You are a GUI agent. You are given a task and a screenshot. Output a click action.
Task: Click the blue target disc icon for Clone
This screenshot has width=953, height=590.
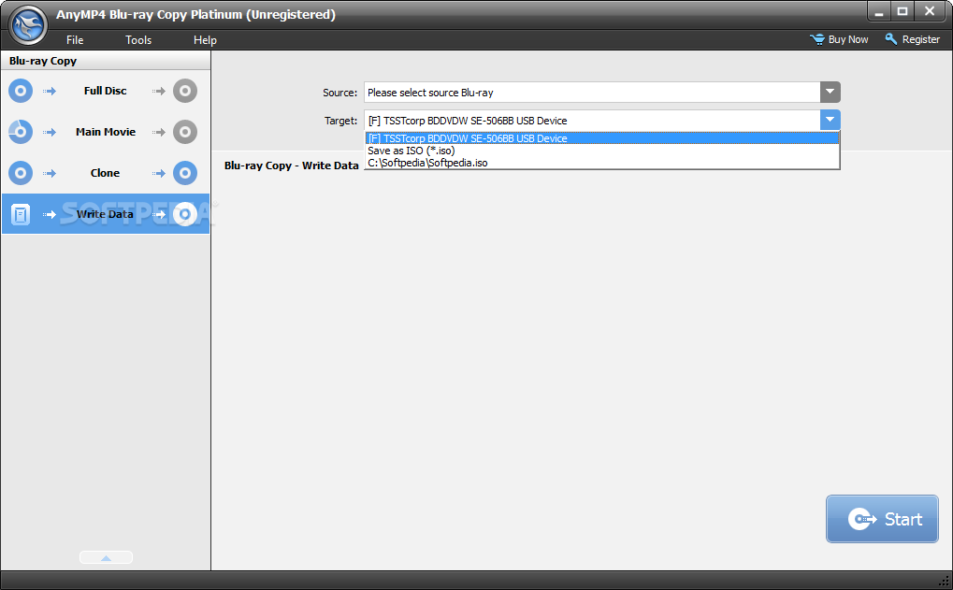185,173
